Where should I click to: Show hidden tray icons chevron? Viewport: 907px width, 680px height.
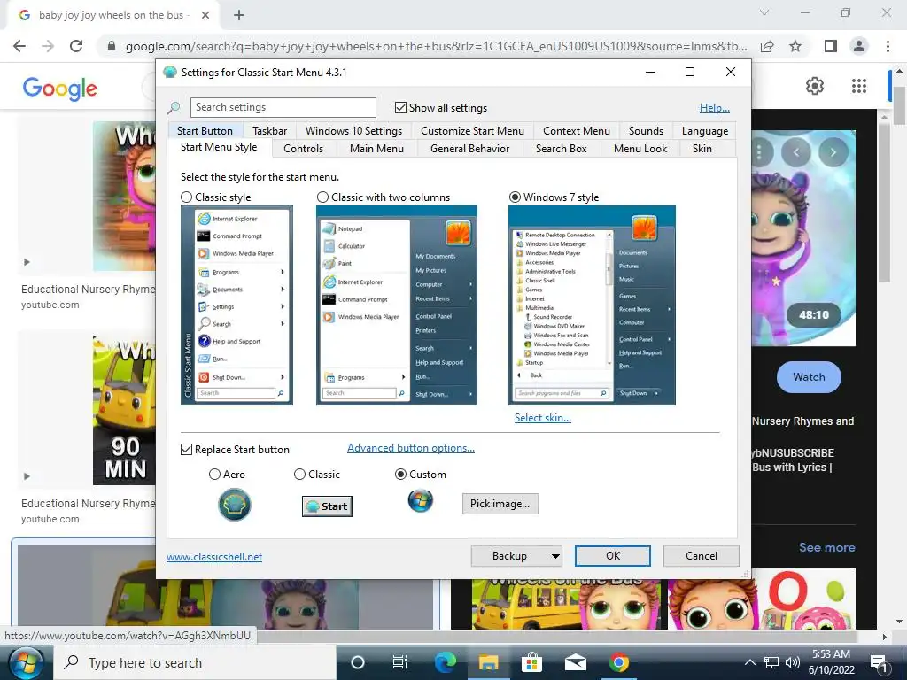[749, 662]
